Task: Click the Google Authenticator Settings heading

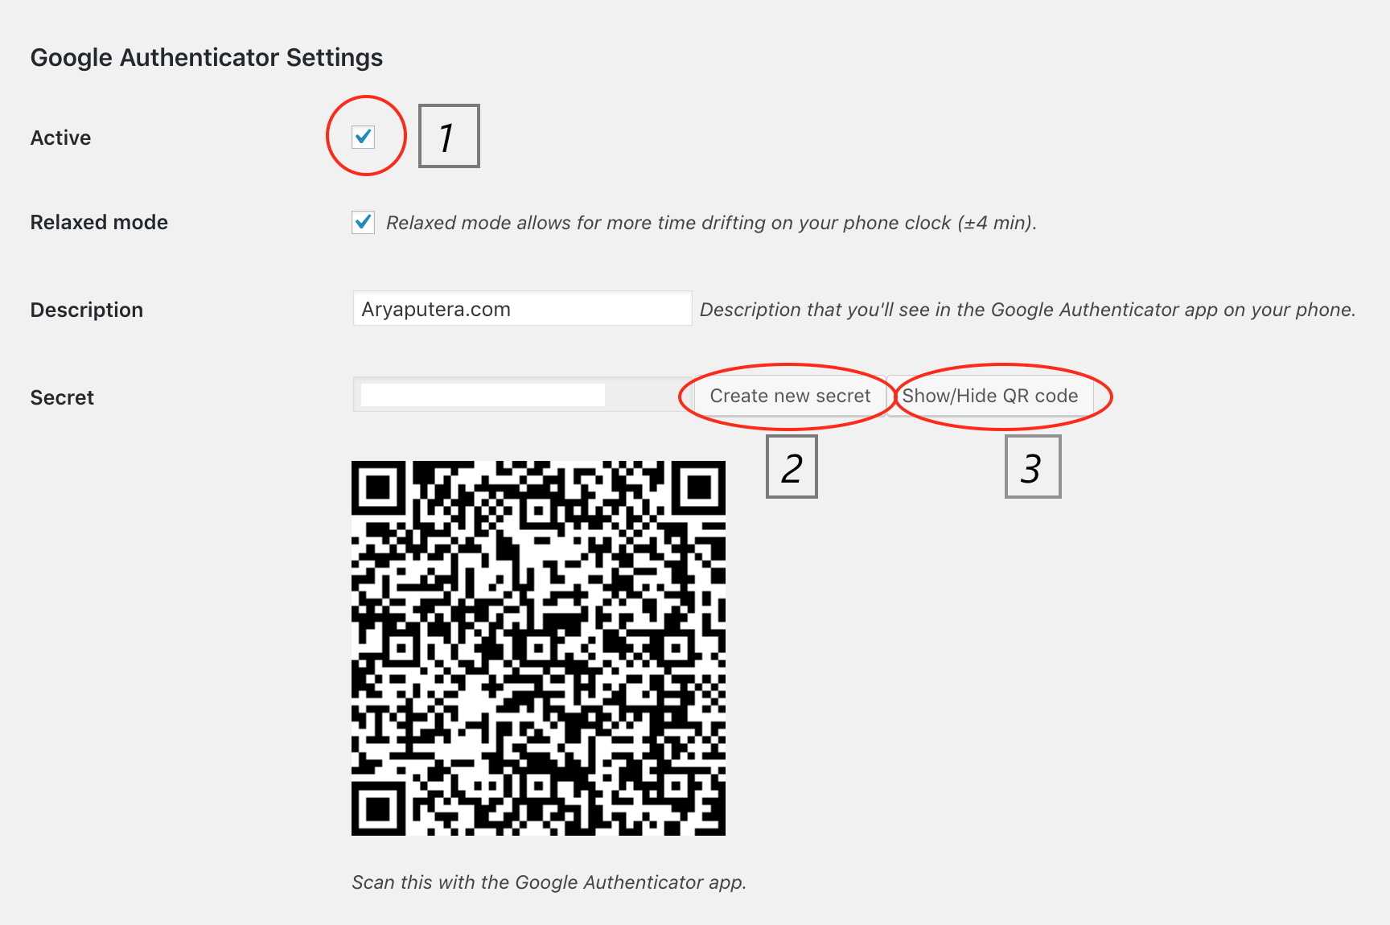Action: point(207,58)
